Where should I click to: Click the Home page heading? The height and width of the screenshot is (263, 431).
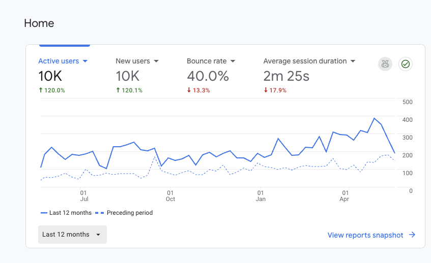point(39,23)
